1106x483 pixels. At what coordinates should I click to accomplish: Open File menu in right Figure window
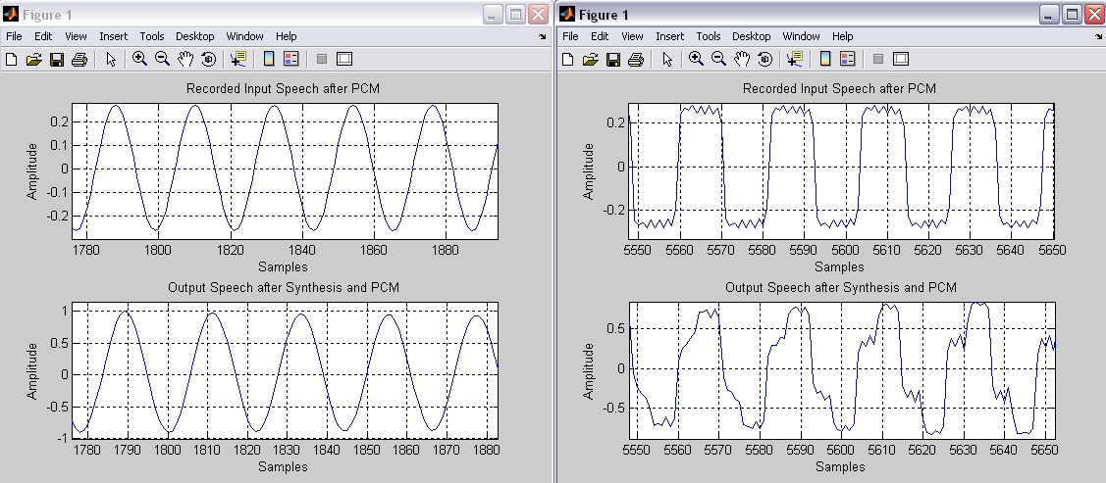(x=570, y=36)
